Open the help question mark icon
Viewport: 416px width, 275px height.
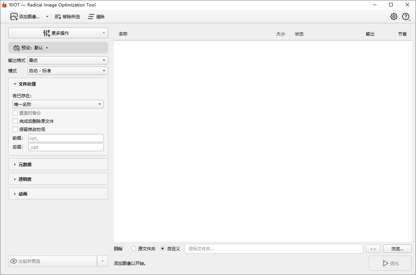[x=406, y=17]
